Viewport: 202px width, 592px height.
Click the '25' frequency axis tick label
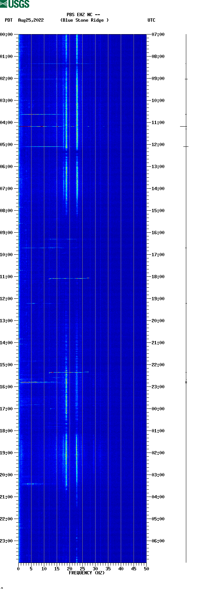82,569
